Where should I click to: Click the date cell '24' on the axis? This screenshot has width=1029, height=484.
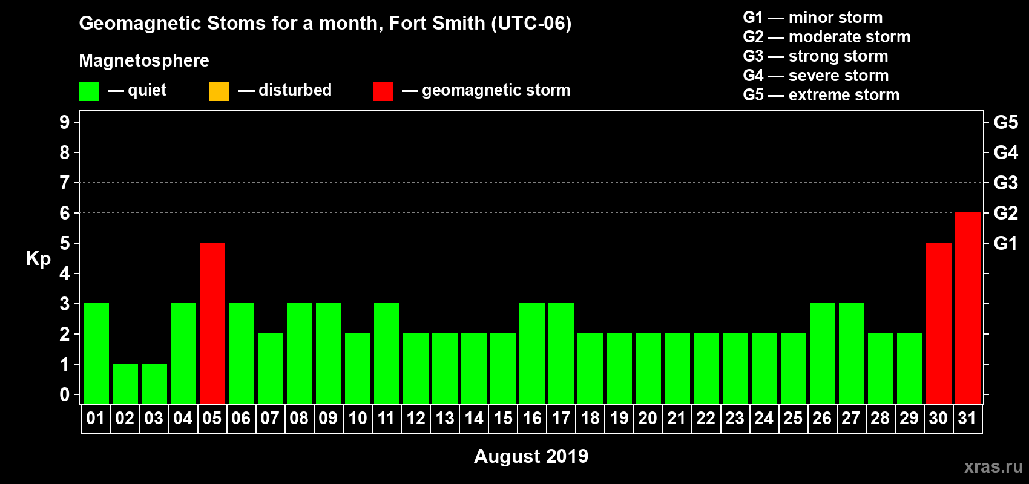[x=764, y=419]
